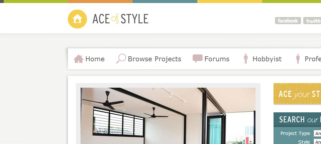321x144 pixels.
Task: Open the featured room photo with ceiling fans
Action: (168, 116)
